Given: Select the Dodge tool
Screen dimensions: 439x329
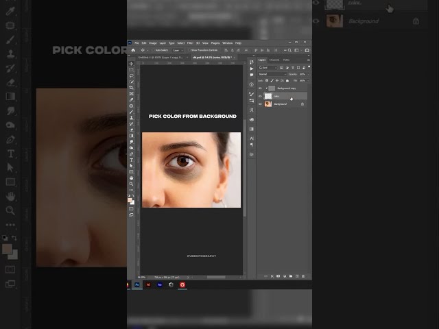Looking at the screenshot, I should (x=131, y=148).
